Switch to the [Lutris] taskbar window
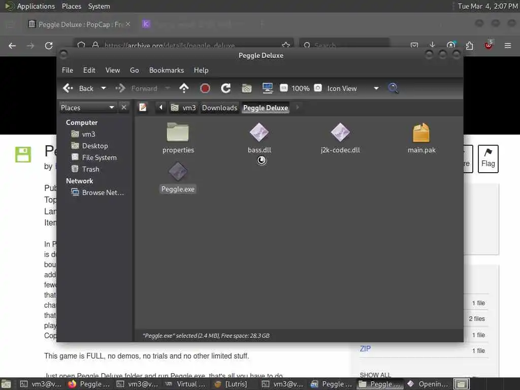Viewport: 520px width, 390px height. (x=232, y=384)
